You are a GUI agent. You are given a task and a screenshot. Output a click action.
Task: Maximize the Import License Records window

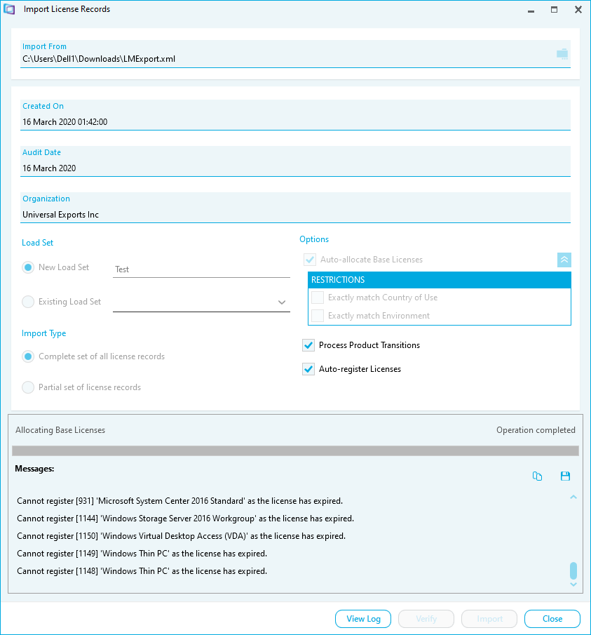click(x=554, y=9)
